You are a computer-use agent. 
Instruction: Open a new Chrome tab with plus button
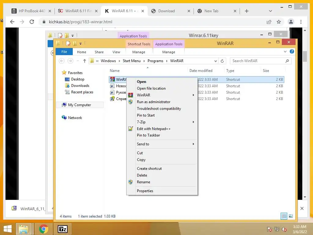click(247, 11)
